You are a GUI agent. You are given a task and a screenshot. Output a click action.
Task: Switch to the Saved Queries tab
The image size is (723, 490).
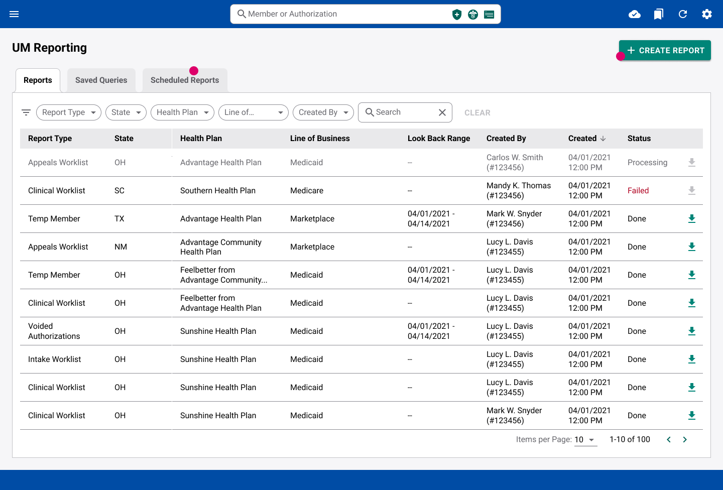101,80
